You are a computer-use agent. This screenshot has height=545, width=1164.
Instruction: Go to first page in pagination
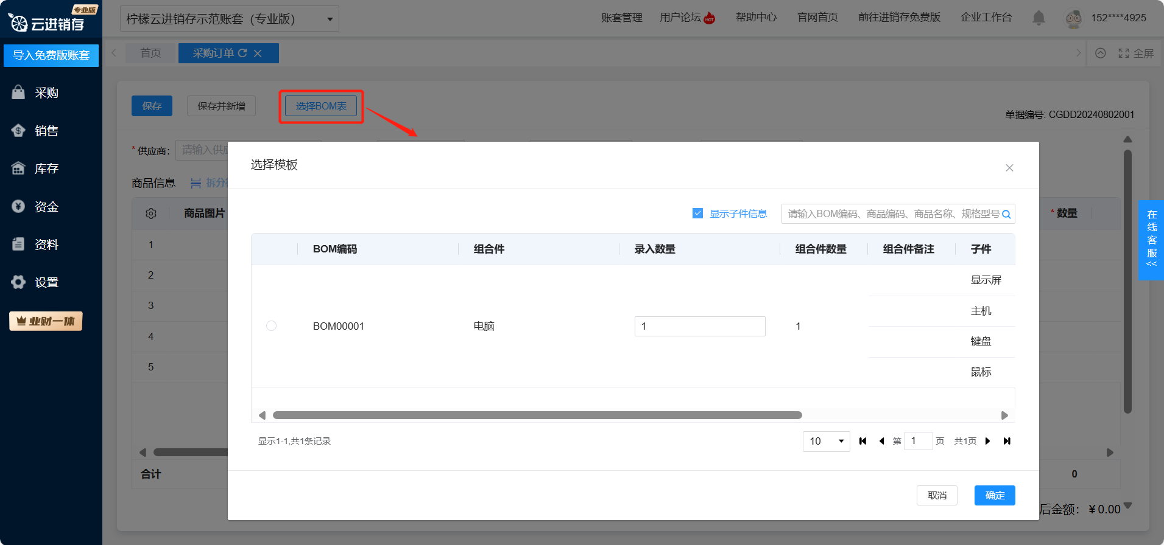[862, 441]
